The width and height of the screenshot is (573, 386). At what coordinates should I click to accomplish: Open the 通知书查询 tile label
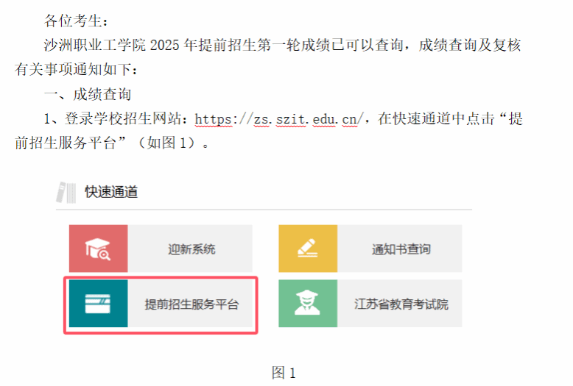pos(401,249)
